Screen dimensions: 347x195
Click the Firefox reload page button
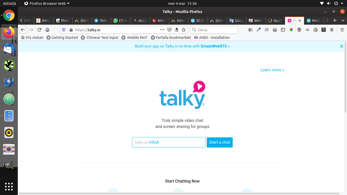(39, 30)
